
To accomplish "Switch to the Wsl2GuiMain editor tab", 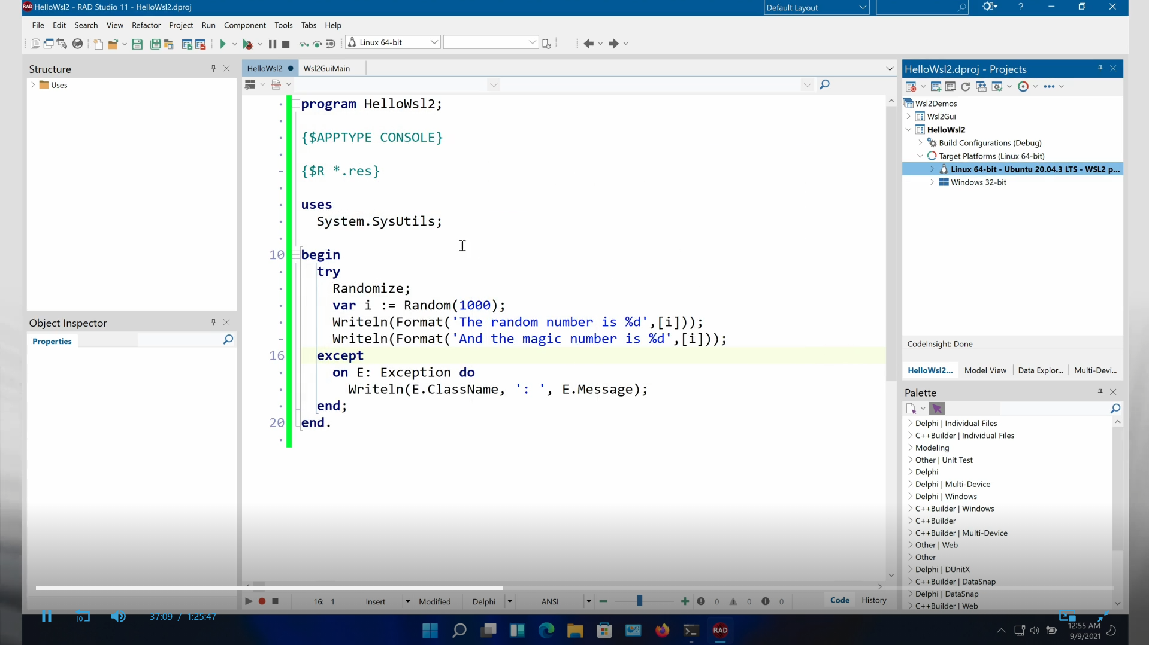I will click(x=326, y=68).
